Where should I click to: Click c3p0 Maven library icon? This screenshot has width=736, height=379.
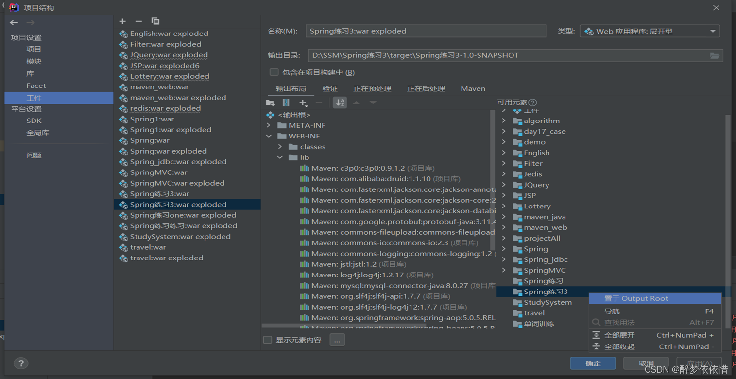click(x=305, y=168)
